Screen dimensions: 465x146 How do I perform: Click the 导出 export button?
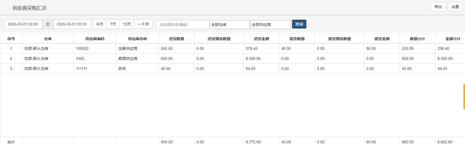pos(438,7)
